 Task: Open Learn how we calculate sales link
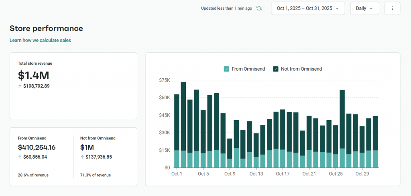[41, 40]
